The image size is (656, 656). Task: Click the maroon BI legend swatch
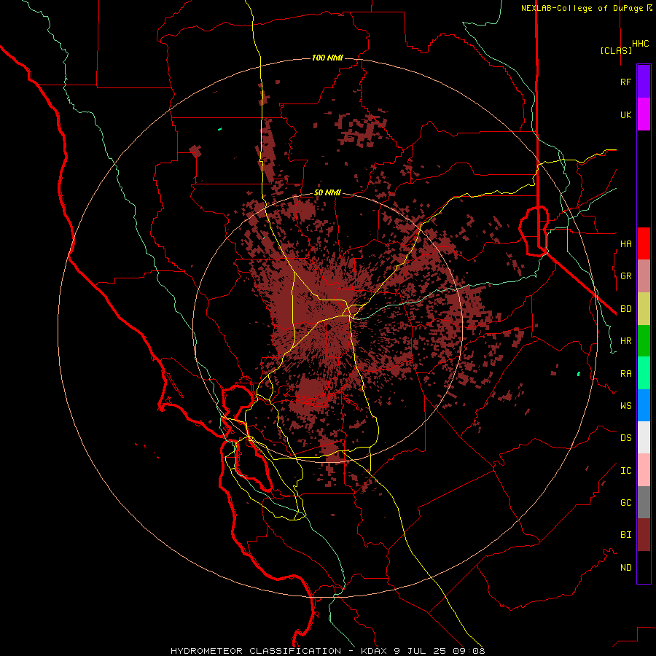click(x=644, y=535)
